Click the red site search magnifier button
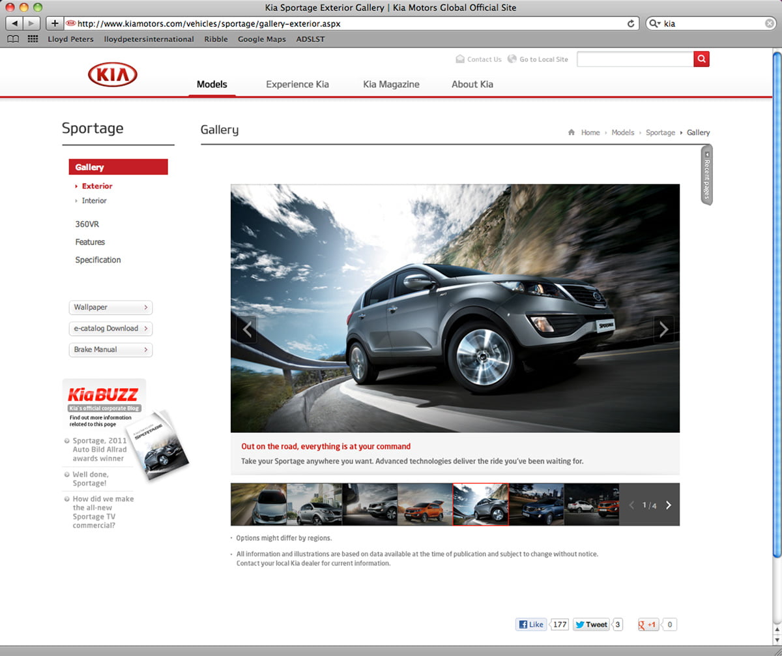The height and width of the screenshot is (656, 782). [701, 59]
